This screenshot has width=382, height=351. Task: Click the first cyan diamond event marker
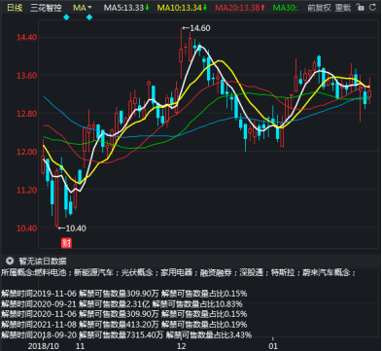66,18
